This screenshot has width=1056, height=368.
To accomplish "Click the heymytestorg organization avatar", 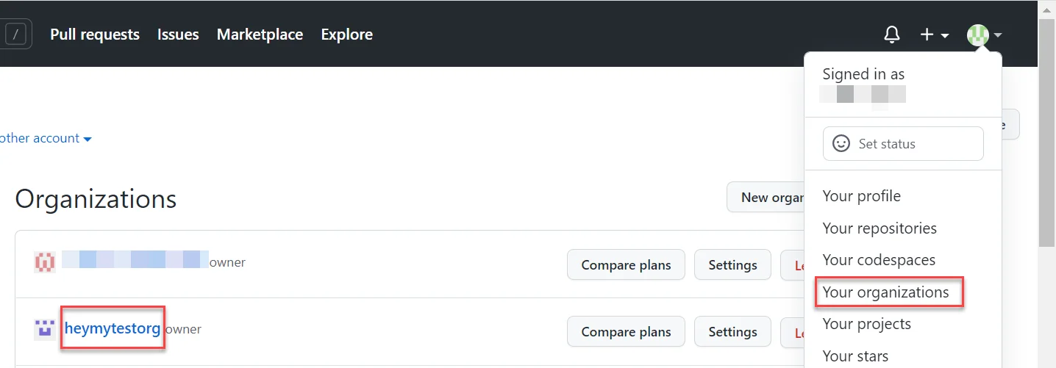I will (x=45, y=329).
